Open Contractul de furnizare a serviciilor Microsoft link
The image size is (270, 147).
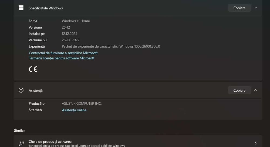63,53
